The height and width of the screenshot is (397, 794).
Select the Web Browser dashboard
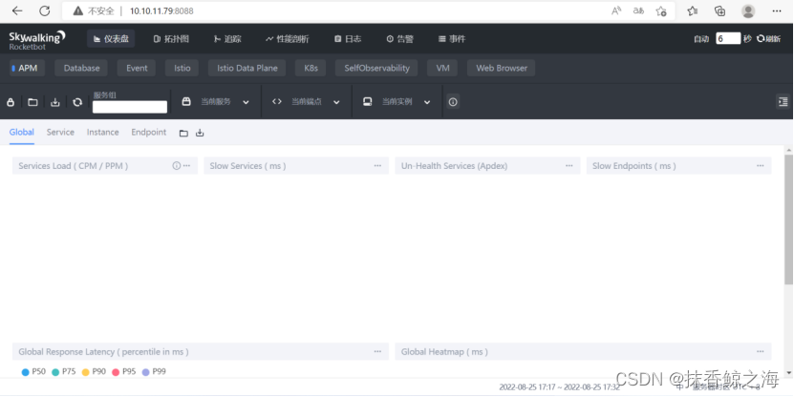tap(502, 68)
